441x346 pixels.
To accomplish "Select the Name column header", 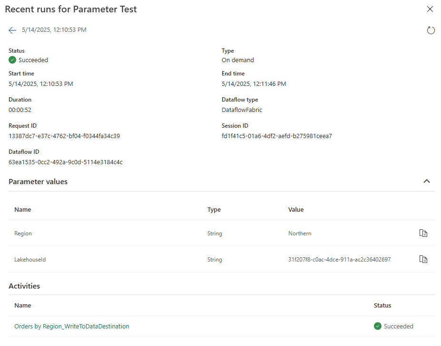I will (x=23, y=209).
